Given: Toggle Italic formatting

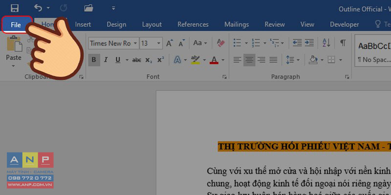Looking at the screenshot, I should (106, 59).
